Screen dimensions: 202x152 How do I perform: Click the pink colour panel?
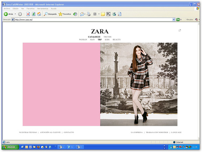pyautogui.click(x=61, y=84)
